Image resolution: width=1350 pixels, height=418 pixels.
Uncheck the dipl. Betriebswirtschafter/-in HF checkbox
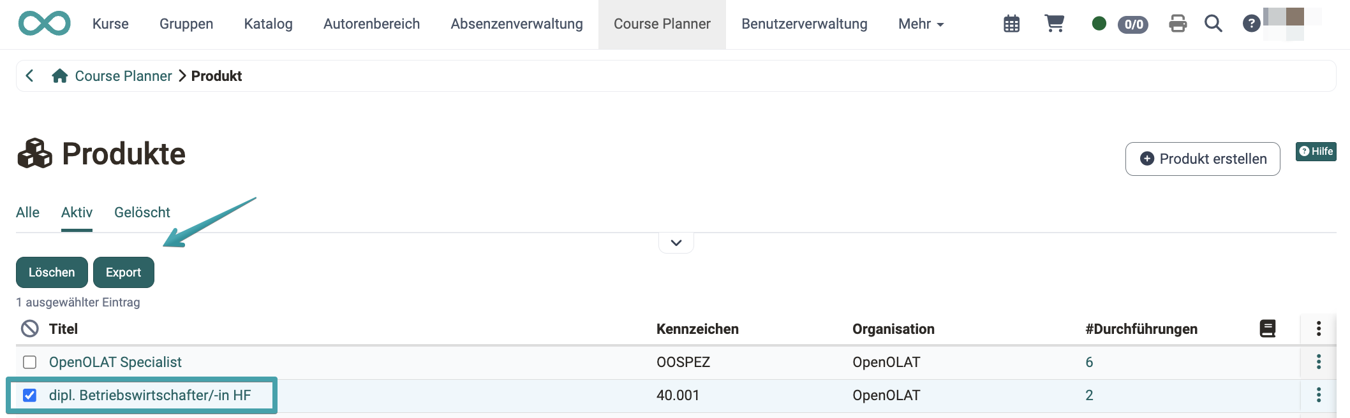(30, 395)
